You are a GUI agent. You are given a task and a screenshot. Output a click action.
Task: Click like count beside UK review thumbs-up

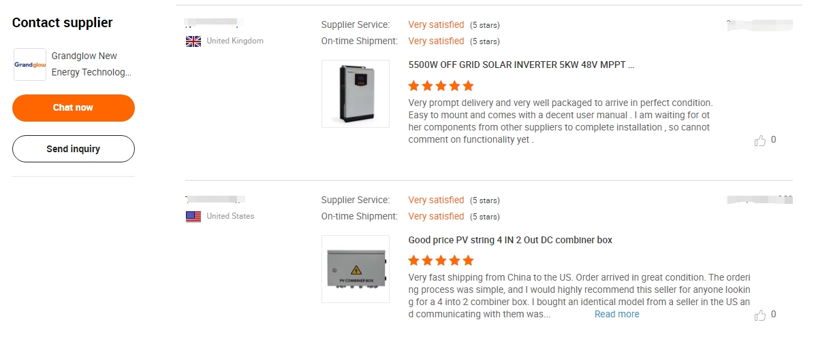[773, 139]
